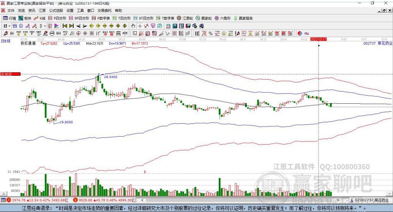Open the 窗口 menu
Viewport: 393px width, 212px height.
pos(91,10)
